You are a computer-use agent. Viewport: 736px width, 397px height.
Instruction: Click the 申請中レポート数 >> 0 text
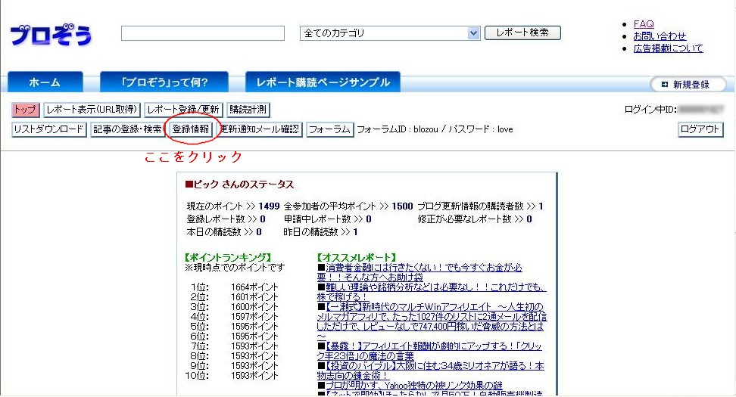(328, 219)
